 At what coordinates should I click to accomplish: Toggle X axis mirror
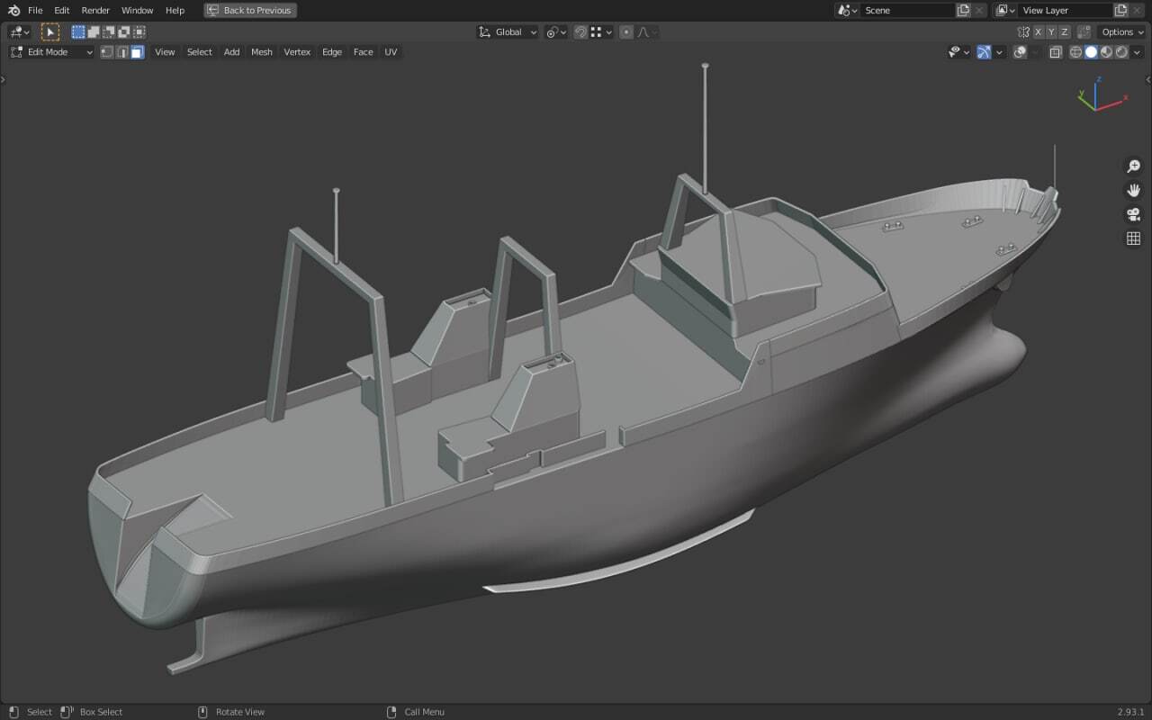coord(1039,31)
